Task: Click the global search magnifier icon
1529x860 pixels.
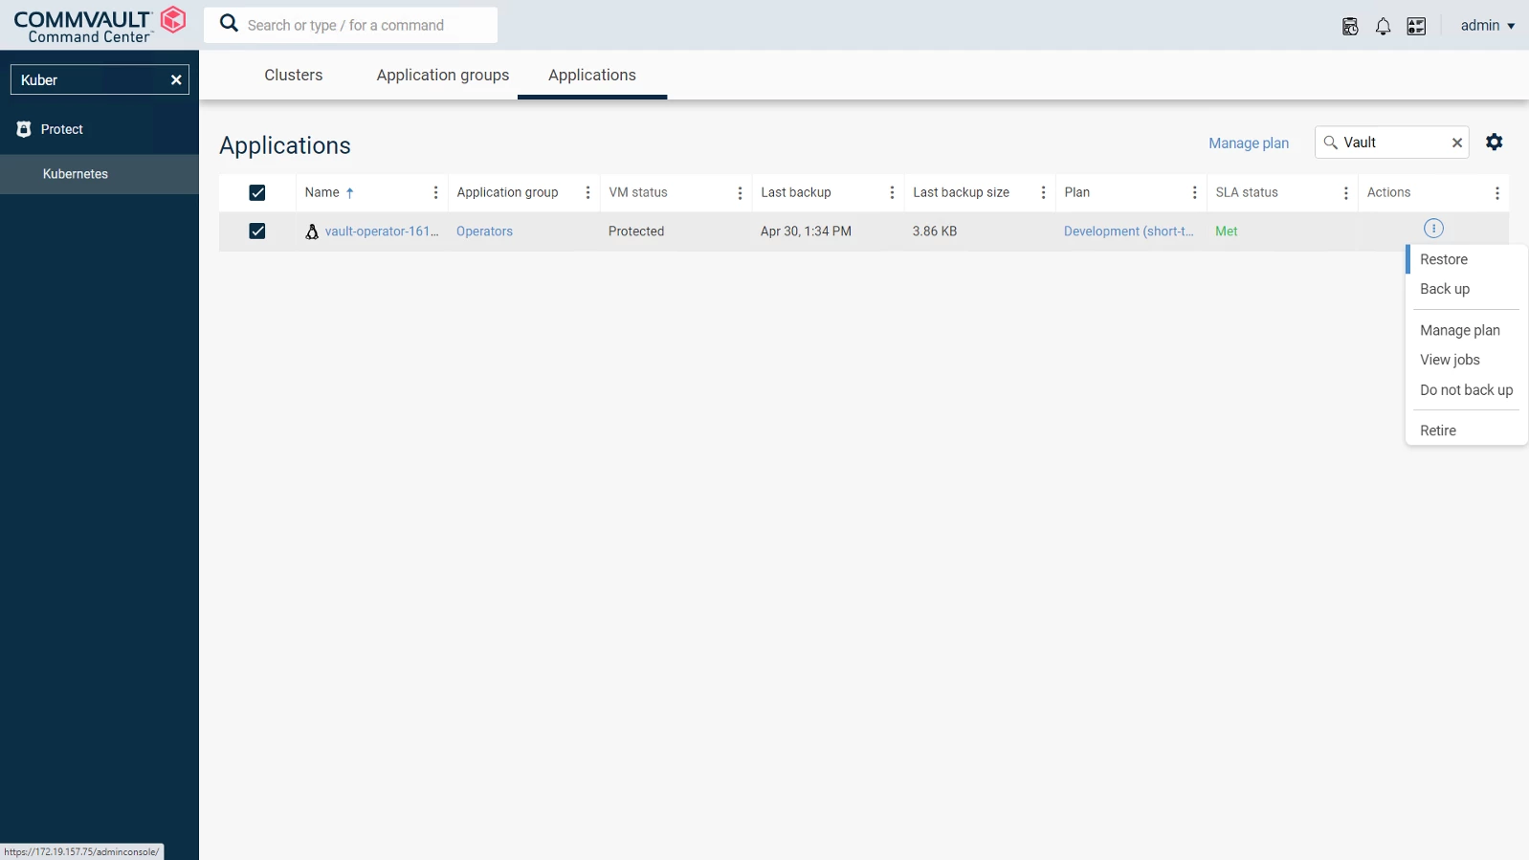Action: 229,24
